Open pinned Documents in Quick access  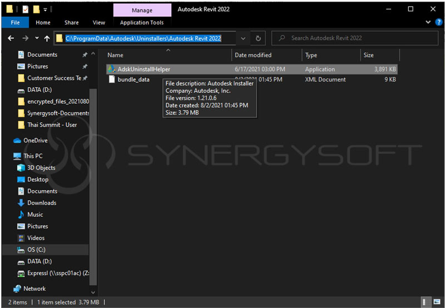pos(42,54)
